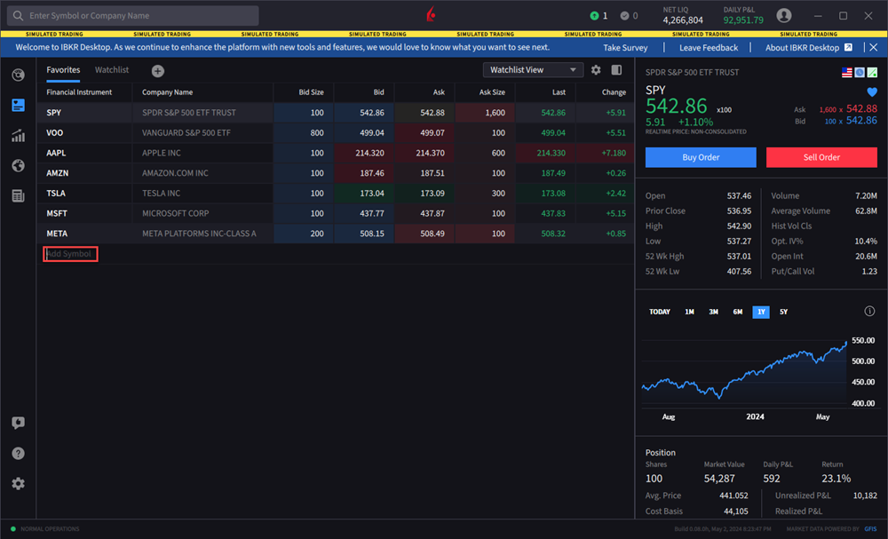Click the Company Name column header
This screenshot has height=539, width=888.
coord(167,91)
